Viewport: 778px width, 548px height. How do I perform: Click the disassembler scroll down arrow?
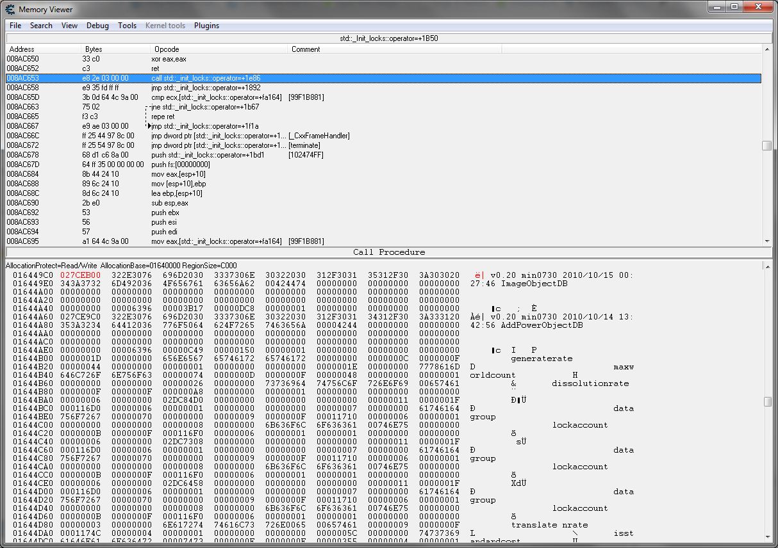766,241
